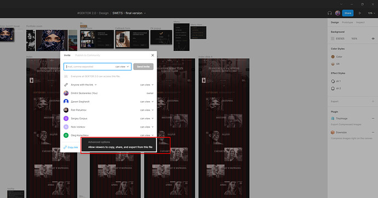Image resolution: width=378 pixels, height=198 pixels.
Task: Select the Portfolio zoom veiled woman thumbnail
Action: pos(51,40)
